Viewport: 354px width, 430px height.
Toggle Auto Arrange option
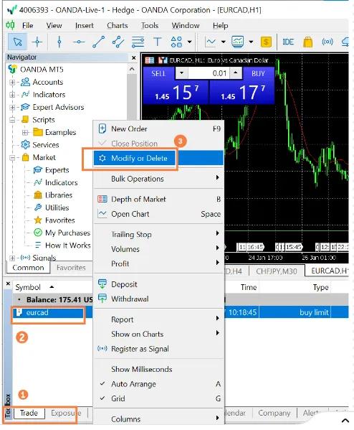(159, 384)
